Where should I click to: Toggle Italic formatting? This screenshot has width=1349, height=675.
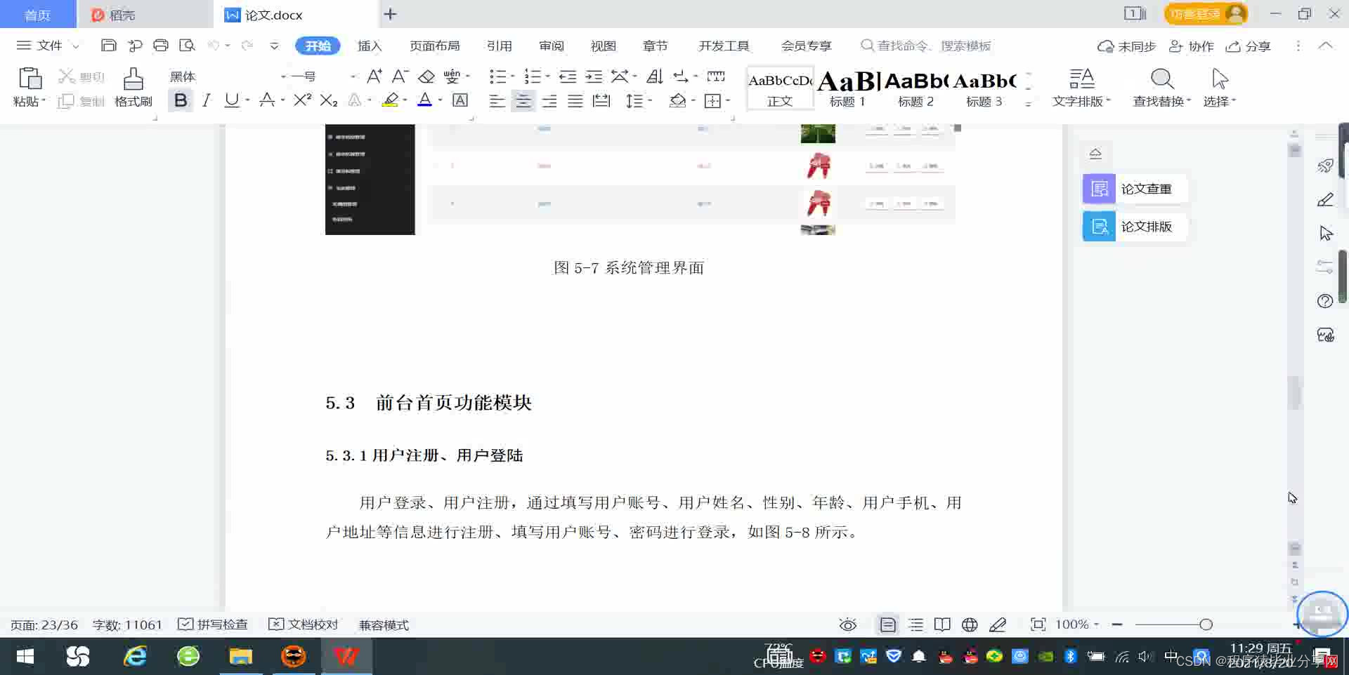point(206,100)
